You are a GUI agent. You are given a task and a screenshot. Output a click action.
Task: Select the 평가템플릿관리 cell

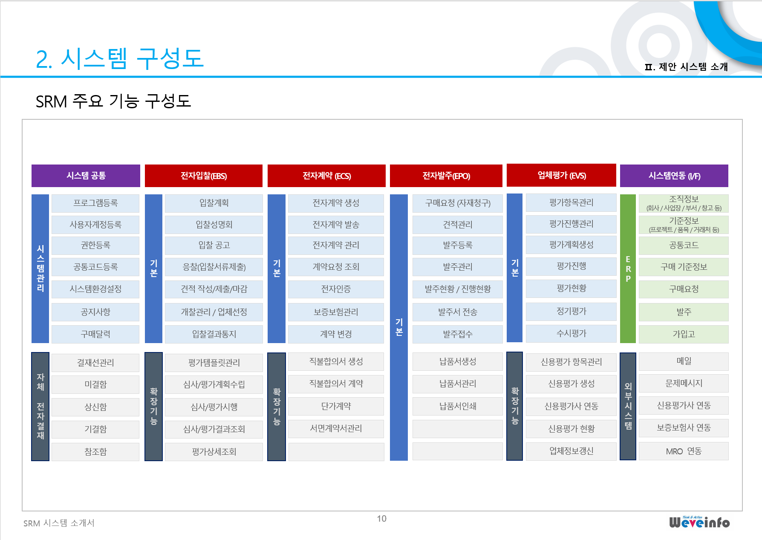[214, 363]
